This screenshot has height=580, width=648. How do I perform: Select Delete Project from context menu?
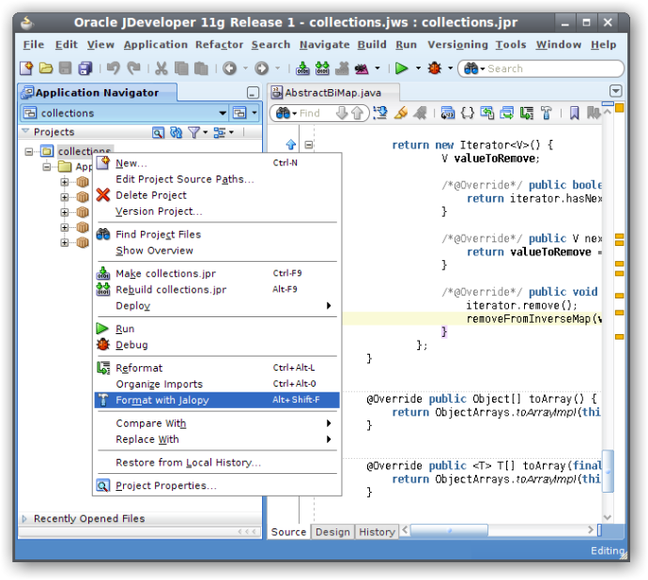(x=217, y=195)
